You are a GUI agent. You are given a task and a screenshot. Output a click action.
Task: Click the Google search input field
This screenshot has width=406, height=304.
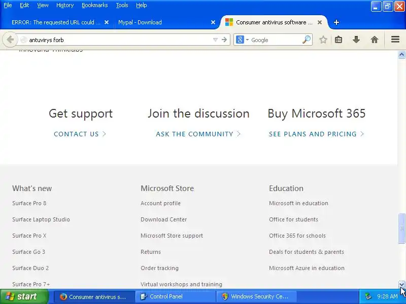276,40
